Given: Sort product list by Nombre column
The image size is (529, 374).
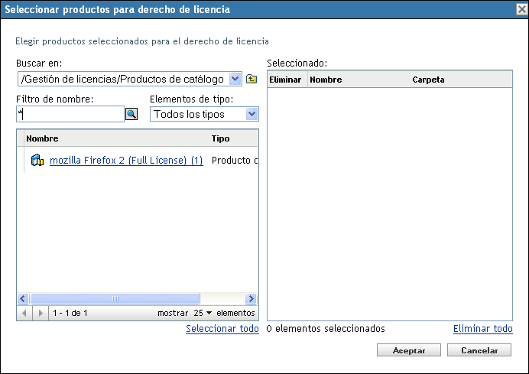Looking at the screenshot, I should tap(42, 138).
